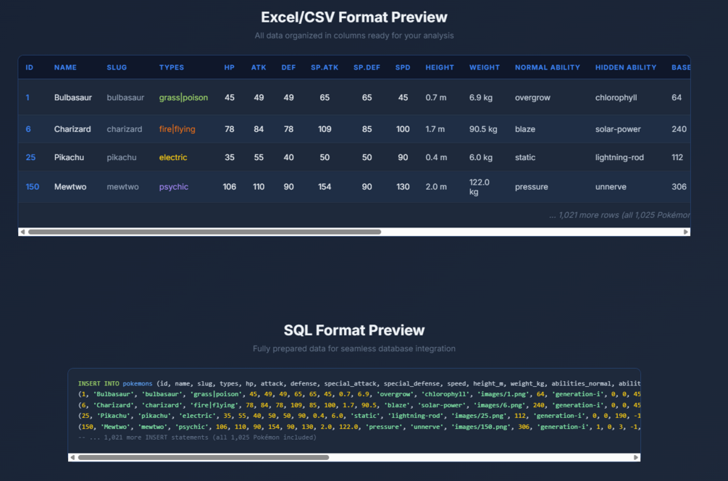Click the solar-power hidden ability cell
This screenshot has height=481, width=728.
click(618, 129)
